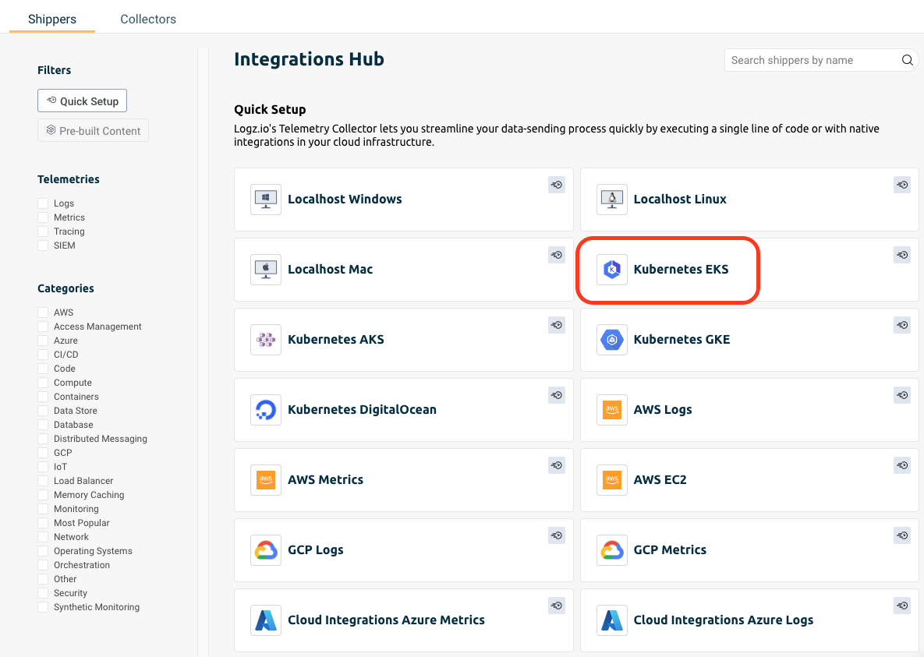Click the Localhost Mac apple icon

point(266,270)
